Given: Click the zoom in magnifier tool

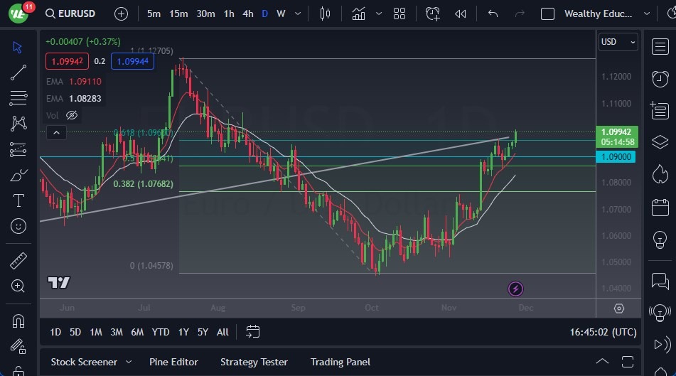Looking at the screenshot, I should [18, 286].
